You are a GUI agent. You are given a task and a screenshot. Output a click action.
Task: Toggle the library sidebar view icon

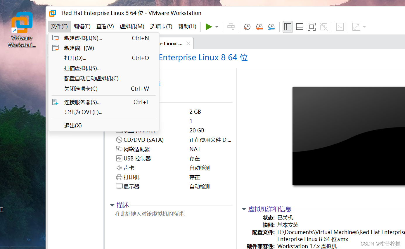288,27
